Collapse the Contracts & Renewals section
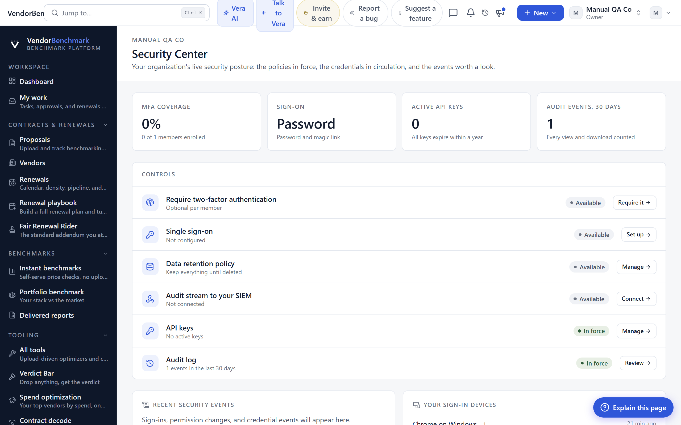Screen dimensions: 681x425 point(106,125)
